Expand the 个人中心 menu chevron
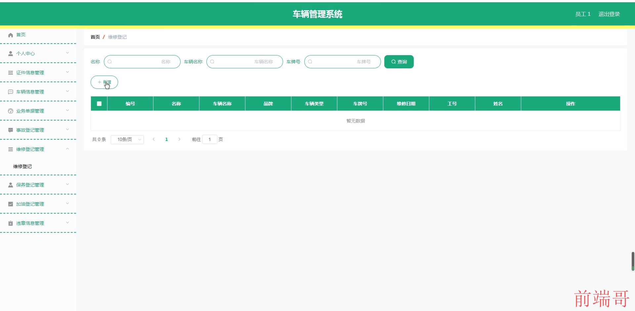Viewport: 635px width, 311px height. pos(67,53)
